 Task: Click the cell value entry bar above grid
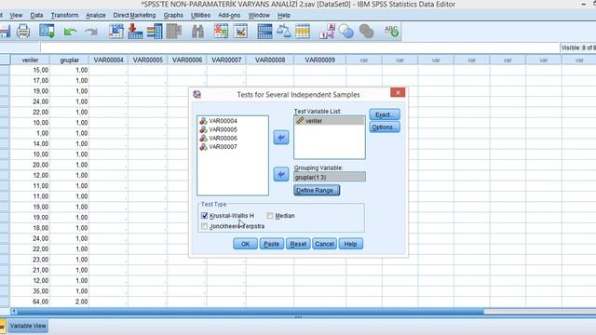(x=300, y=47)
